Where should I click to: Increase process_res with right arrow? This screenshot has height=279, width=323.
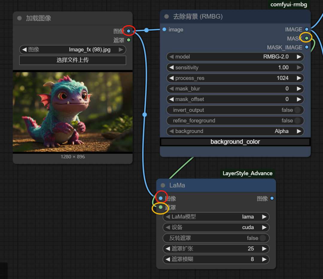click(299, 78)
